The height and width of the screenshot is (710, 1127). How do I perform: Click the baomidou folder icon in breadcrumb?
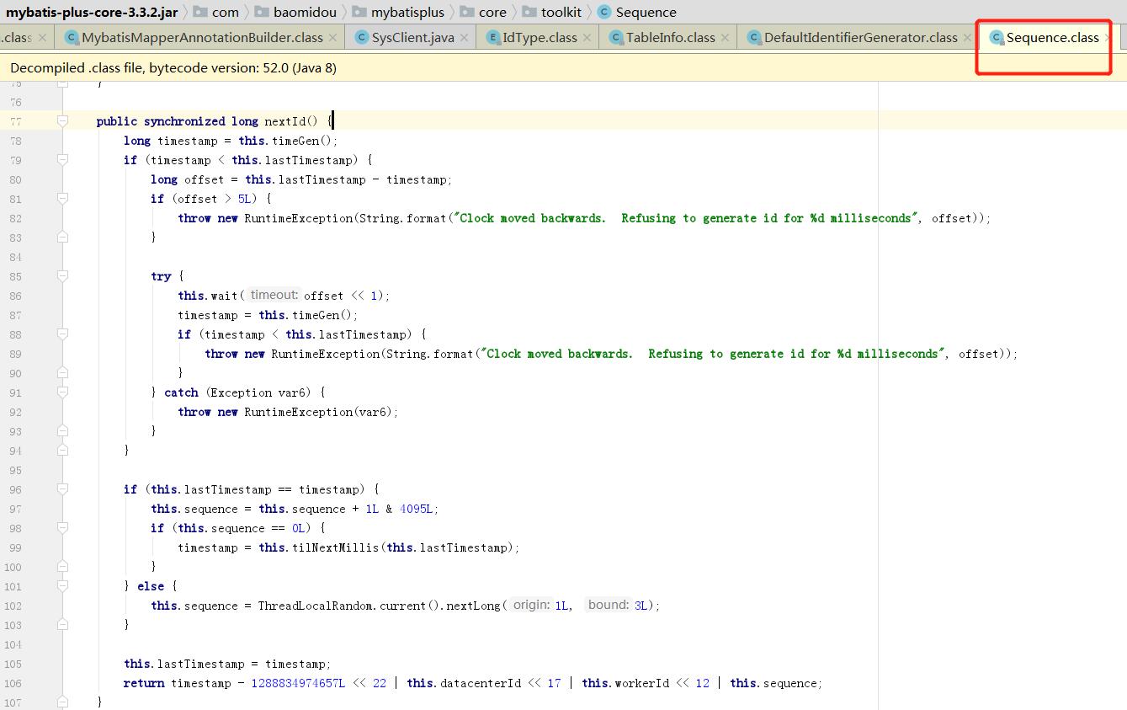[x=261, y=12]
